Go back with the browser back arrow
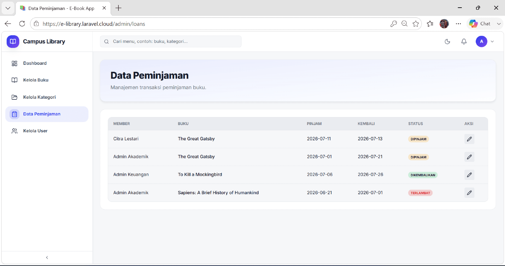The height and width of the screenshot is (266, 505). 8,24
